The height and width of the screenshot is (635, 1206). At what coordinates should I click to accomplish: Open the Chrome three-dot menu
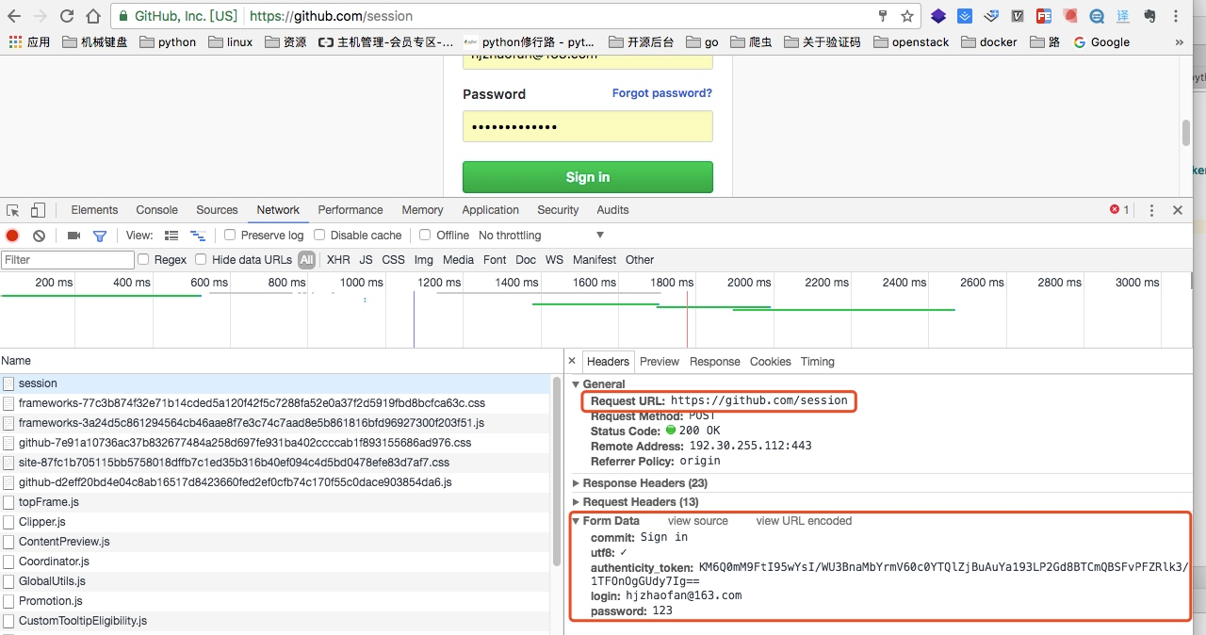click(1177, 16)
